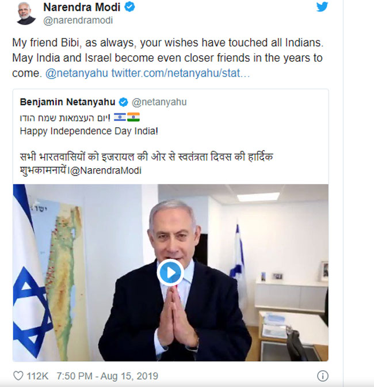Open the twitter.com/netanyahu/stat… link
This screenshot has height=387, width=374.
point(180,74)
